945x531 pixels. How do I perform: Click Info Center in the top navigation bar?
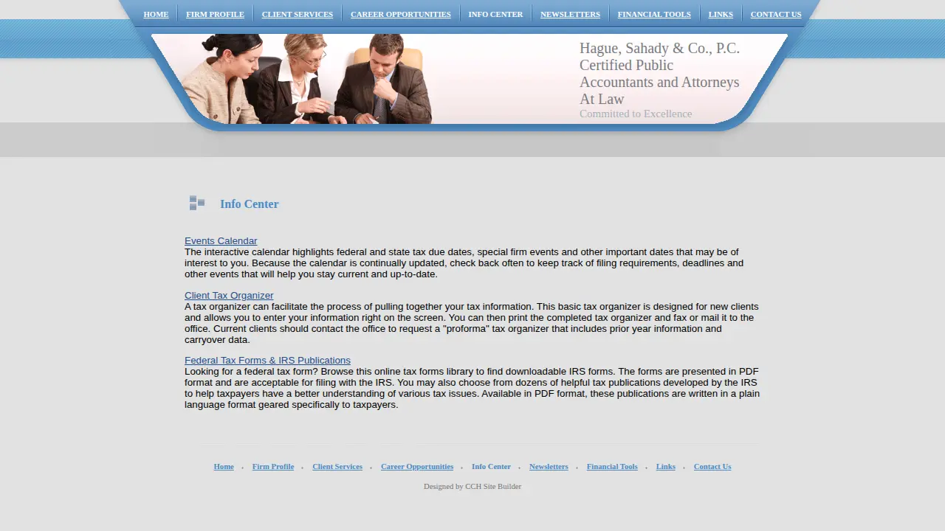coord(495,14)
